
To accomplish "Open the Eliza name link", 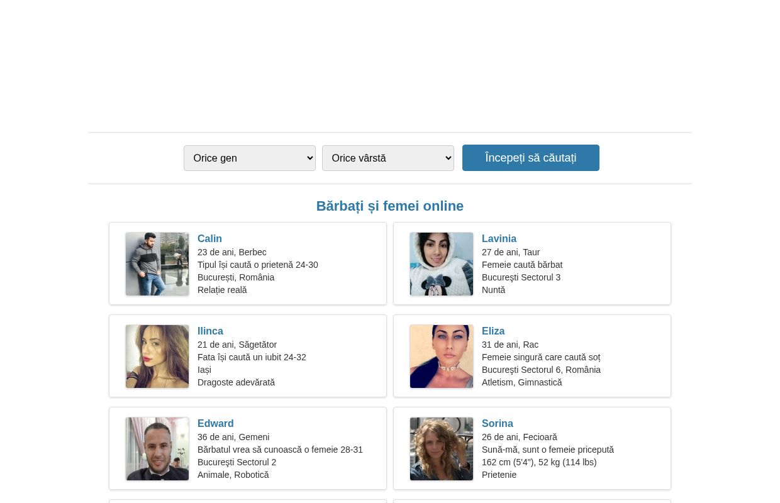I will coord(493,331).
